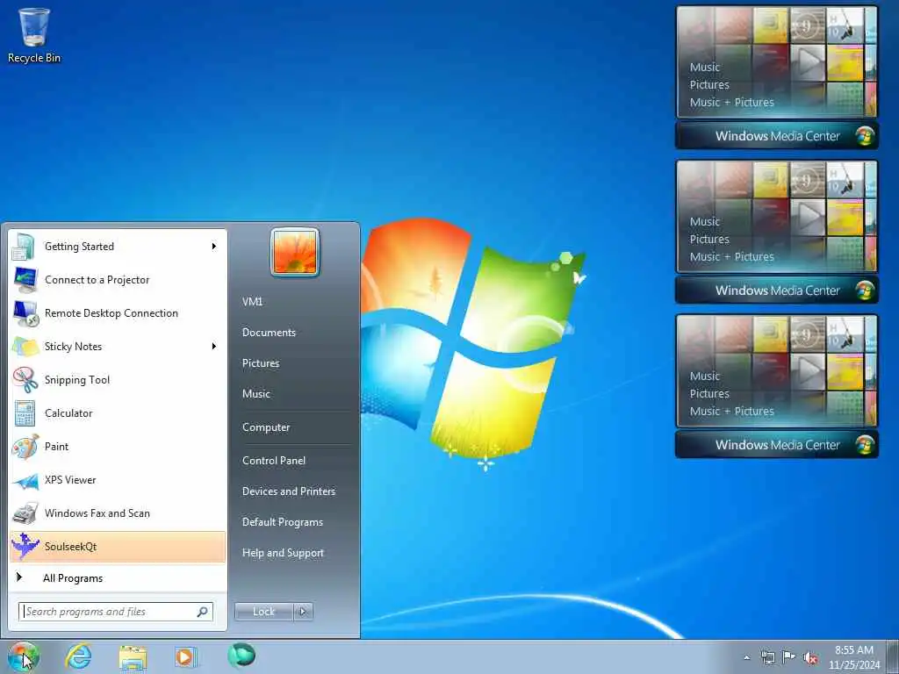The height and width of the screenshot is (674, 899).
Task: Open Internet Explorer from the taskbar
Action: pyautogui.click(x=78, y=656)
